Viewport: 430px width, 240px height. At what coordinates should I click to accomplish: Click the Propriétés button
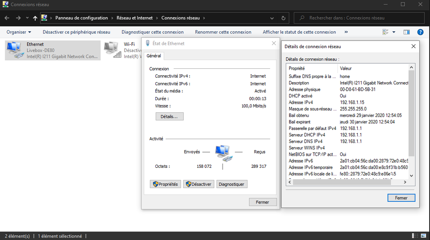165,184
